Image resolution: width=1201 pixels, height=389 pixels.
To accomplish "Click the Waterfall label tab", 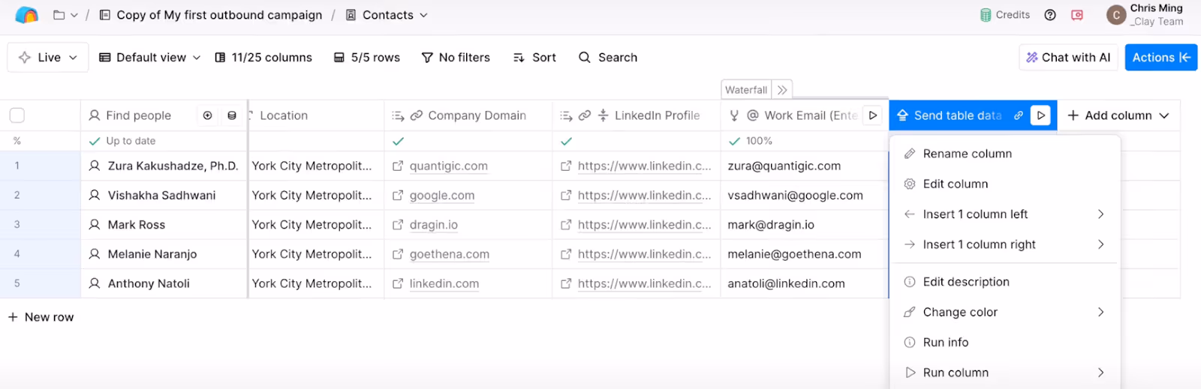I will point(746,90).
